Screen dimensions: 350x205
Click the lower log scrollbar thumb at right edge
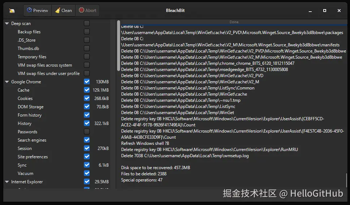pos(346,180)
